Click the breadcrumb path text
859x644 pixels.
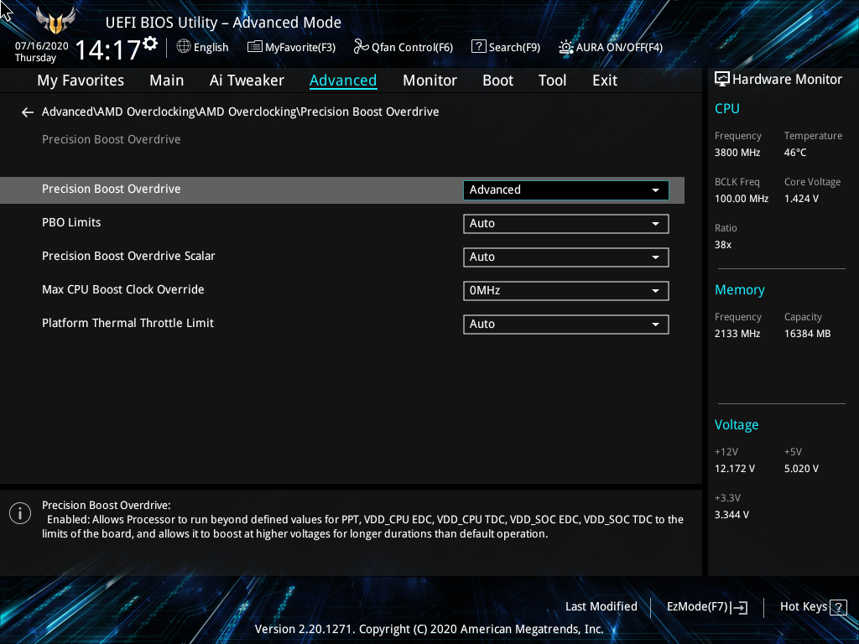(241, 112)
